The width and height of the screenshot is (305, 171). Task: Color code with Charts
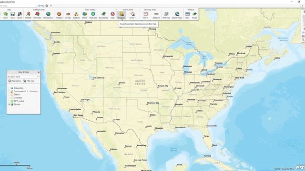click(x=85, y=15)
